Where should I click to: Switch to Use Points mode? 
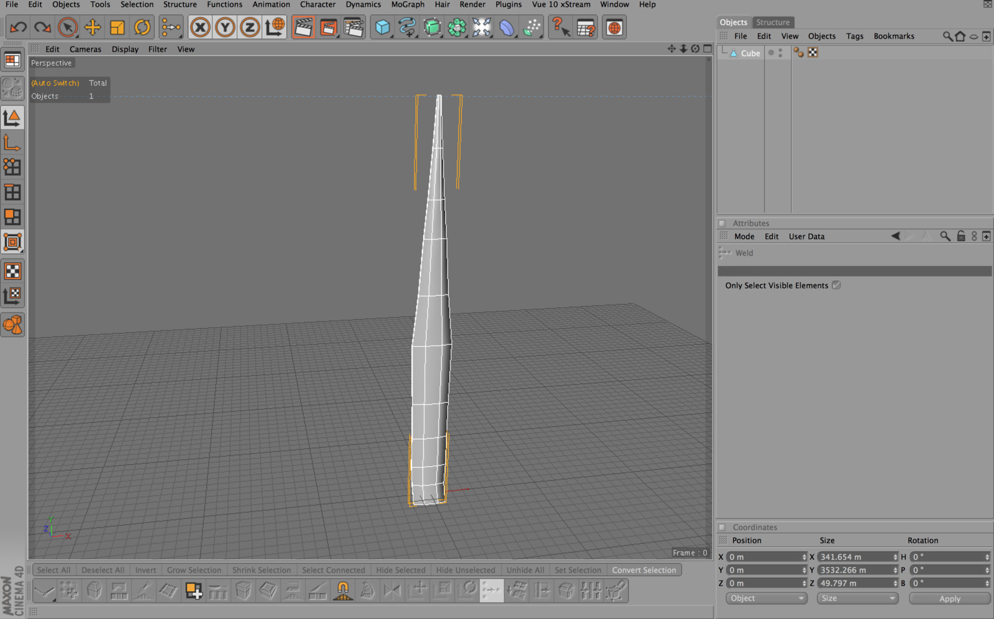[x=12, y=167]
